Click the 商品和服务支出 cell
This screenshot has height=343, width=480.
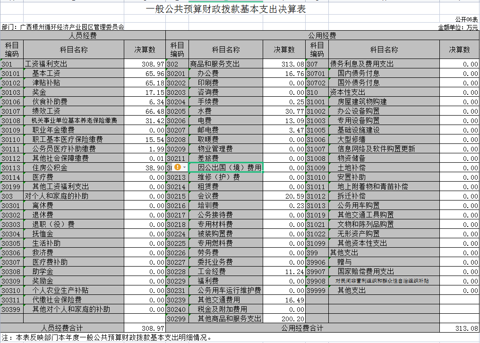(x=226, y=64)
